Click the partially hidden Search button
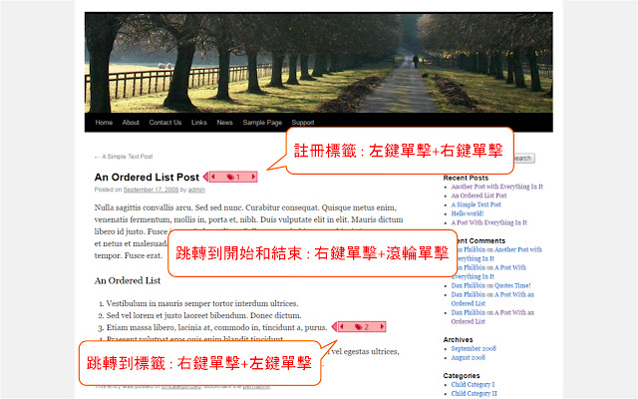Viewport: 638px width, 399px height. 524,158
